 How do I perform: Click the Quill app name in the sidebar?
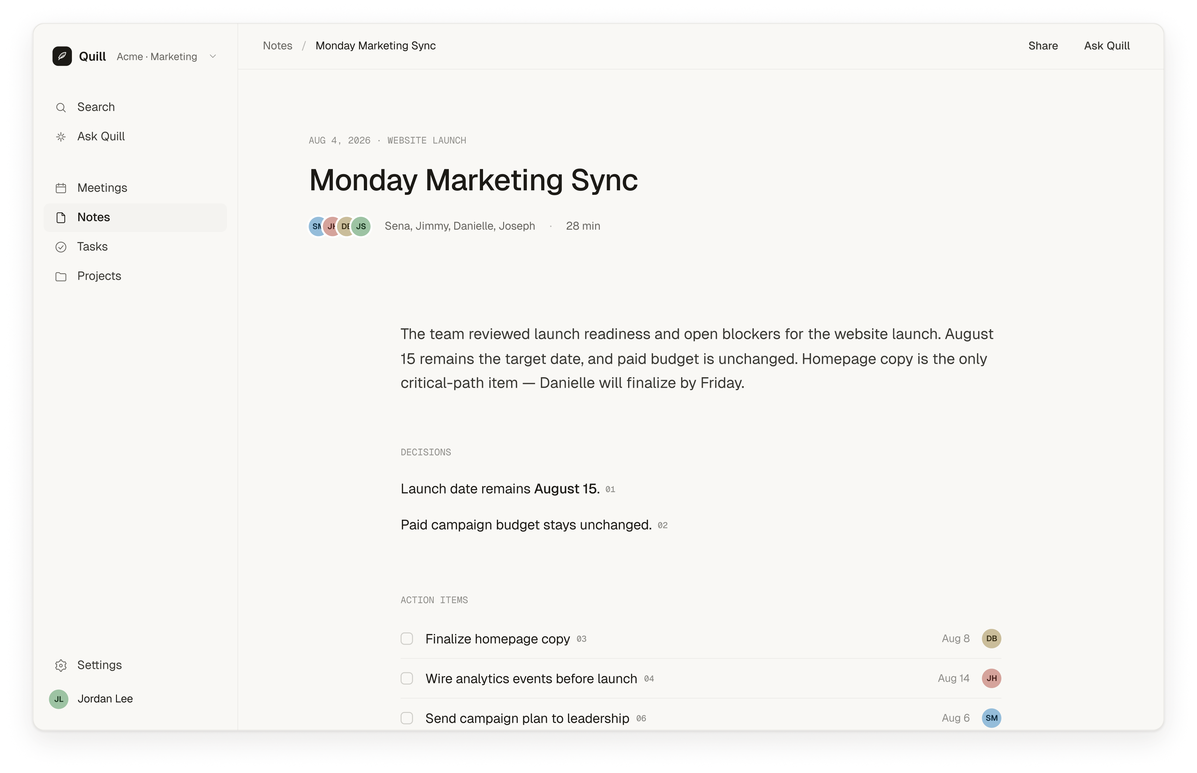pos(92,57)
